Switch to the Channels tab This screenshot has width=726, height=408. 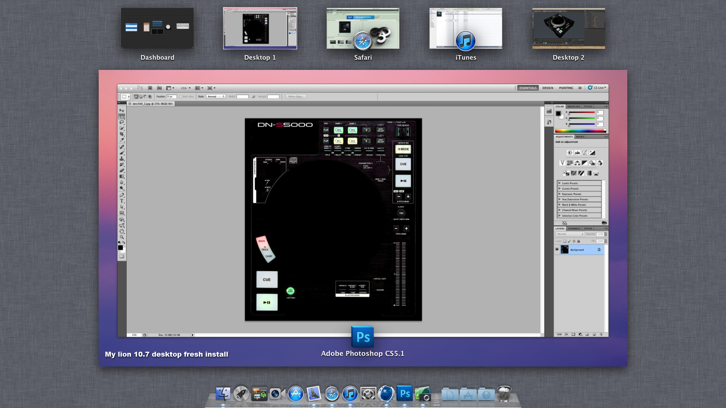tap(574, 229)
